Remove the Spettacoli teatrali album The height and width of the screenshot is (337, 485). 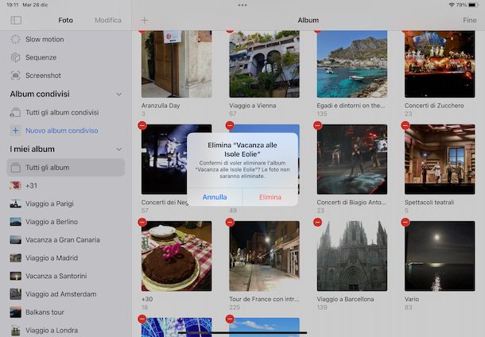coord(405,126)
